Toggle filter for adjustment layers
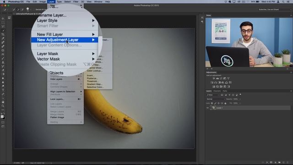 tap(226, 95)
